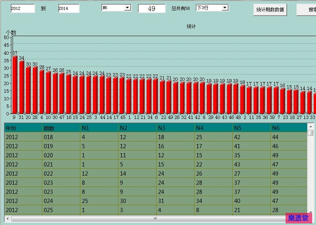The width and height of the screenshot is (316, 225).
Task: Select period cell 025
Action: (x=61, y=210)
